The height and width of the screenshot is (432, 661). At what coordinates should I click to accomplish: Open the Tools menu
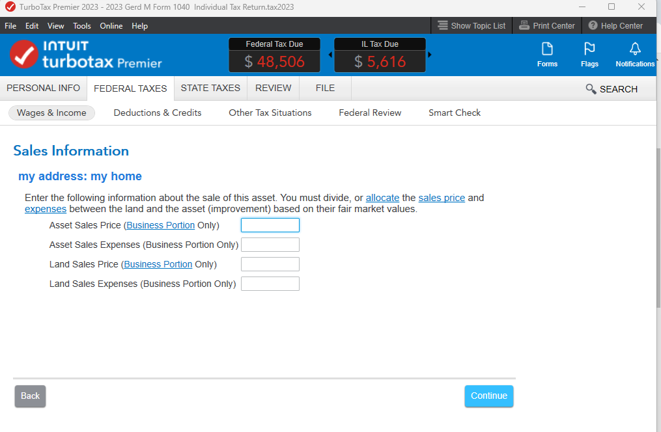pyautogui.click(x=82, y=26)
